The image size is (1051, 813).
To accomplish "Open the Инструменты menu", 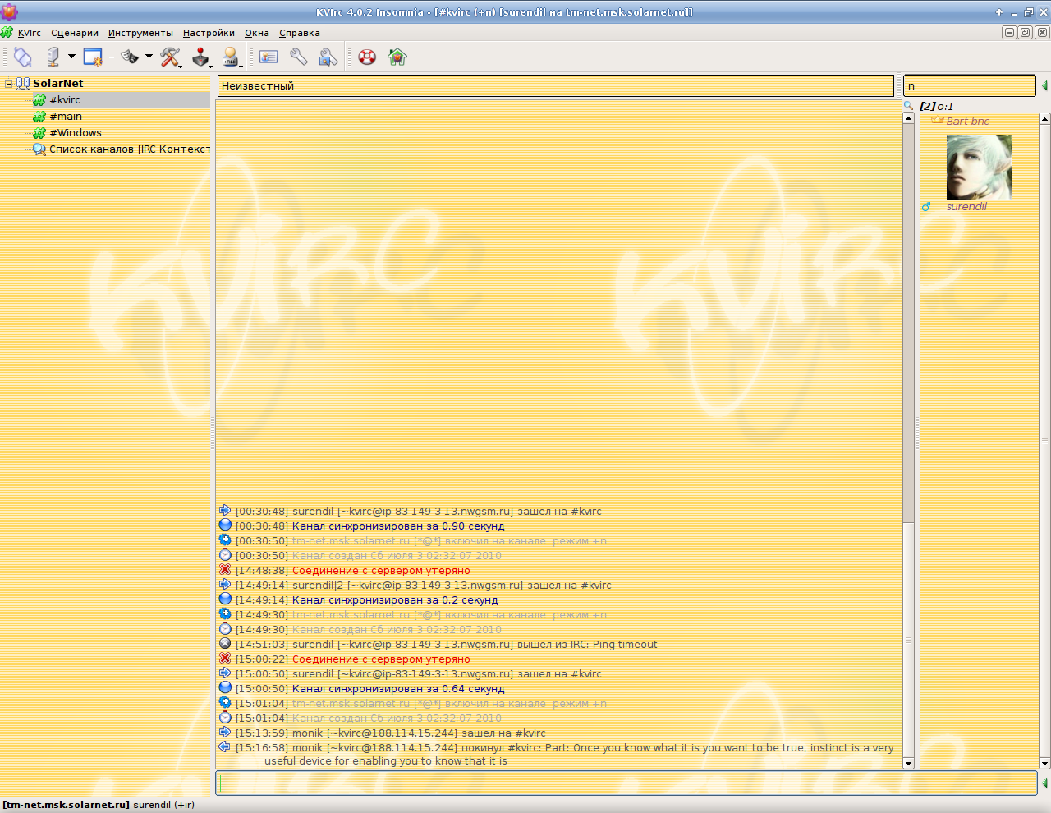I will tap(140, 33).
